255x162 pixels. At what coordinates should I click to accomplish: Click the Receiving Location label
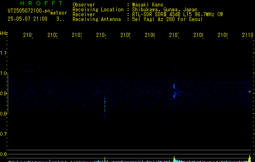[x=98, y=10]
